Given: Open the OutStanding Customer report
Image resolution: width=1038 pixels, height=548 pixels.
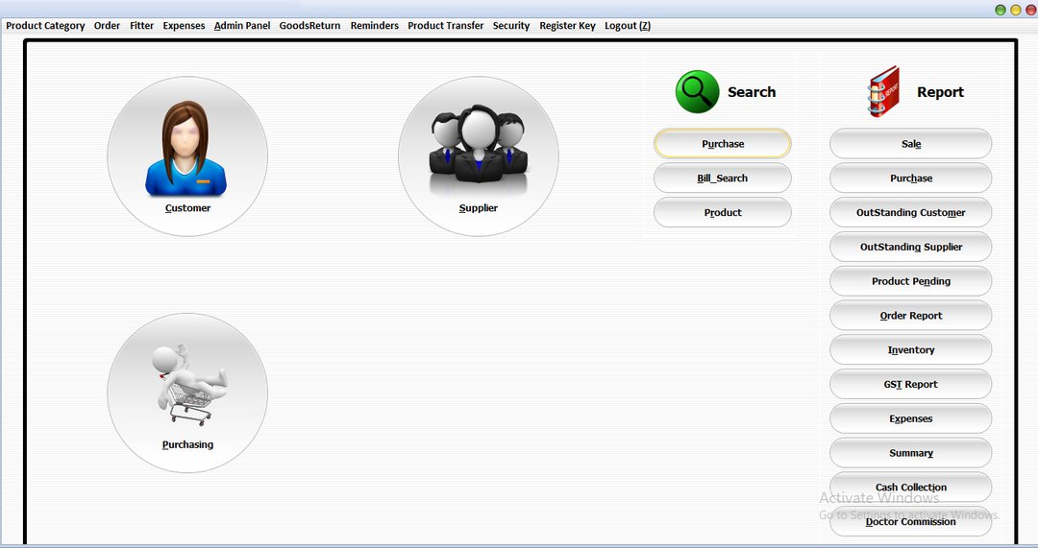Looking at the screenshot, I should coord(910,213).
